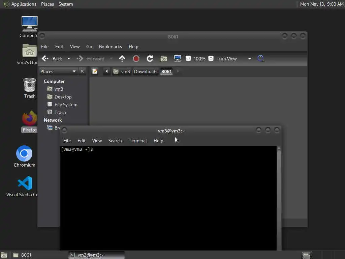Select Computer desktop icon
The image size is (345, 259).
pyautogui.click(x=29, y=27)
